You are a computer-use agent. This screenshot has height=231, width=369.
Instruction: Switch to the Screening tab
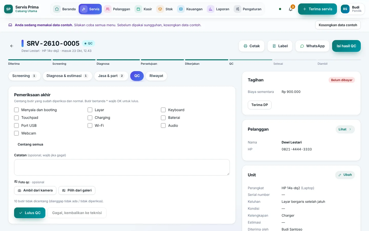coord(24,76)
